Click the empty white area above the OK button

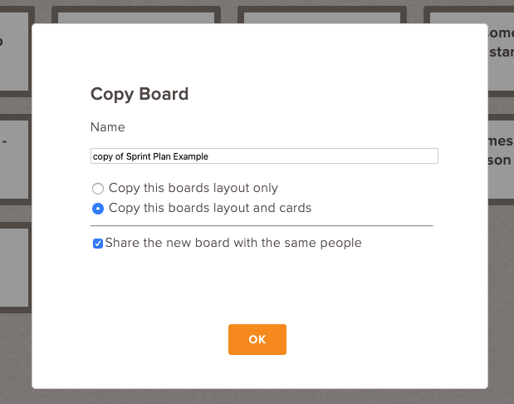tap(257, 287)
